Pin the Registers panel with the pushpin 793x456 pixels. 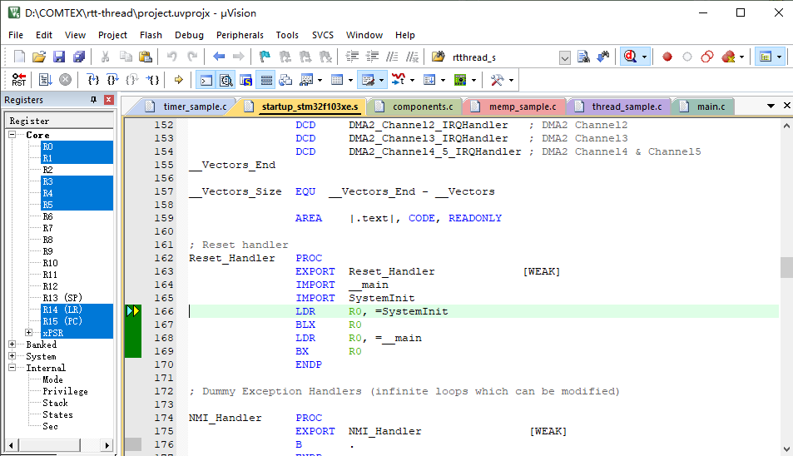click(93, 100)
